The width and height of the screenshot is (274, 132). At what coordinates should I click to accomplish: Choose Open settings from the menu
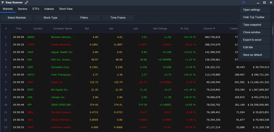coord(255,10)
